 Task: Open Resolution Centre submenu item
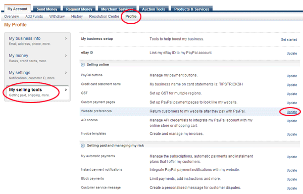click(104, 17)
